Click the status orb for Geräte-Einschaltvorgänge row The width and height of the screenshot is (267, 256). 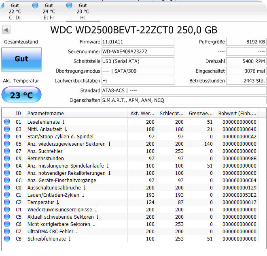7,181
